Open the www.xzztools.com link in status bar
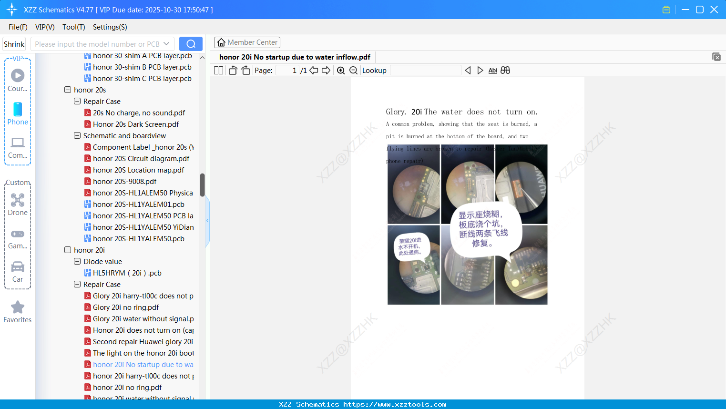This screenshot has width=726, height=409. pos(395,404)
